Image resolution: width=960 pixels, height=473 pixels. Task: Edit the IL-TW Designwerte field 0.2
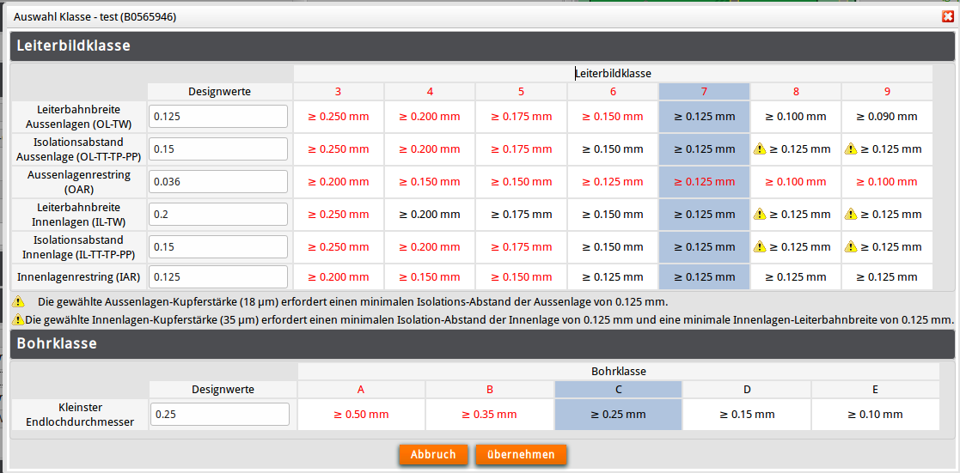coord(218,214)
